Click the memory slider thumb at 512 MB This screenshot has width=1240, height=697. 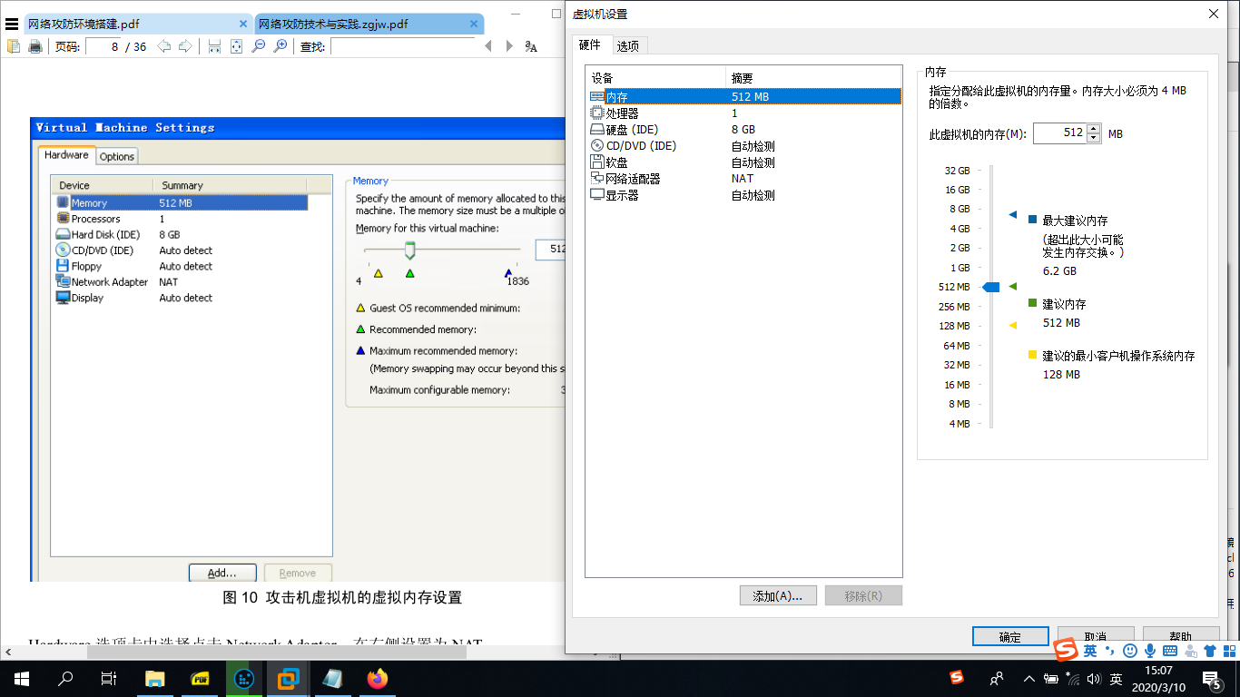coord(991,287)
